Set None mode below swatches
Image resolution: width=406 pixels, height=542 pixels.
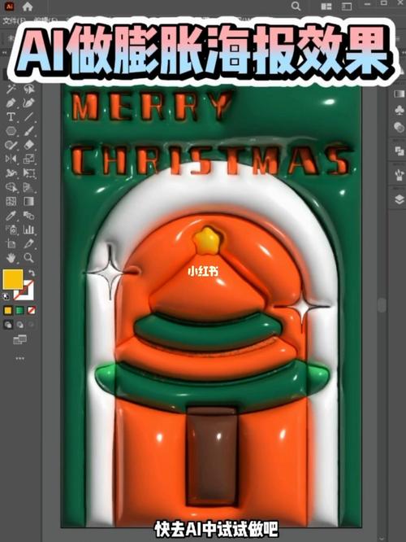pyautogui.click(x=32, y=310)
